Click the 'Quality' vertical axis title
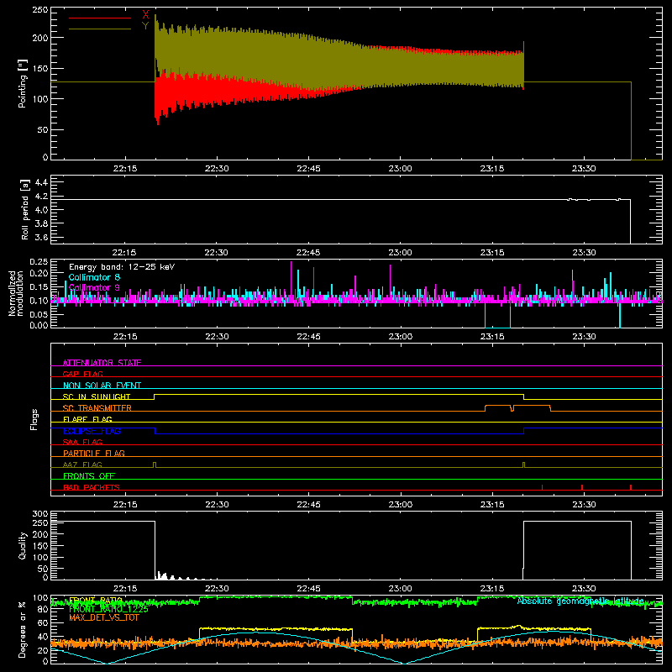 coord(23,545)
